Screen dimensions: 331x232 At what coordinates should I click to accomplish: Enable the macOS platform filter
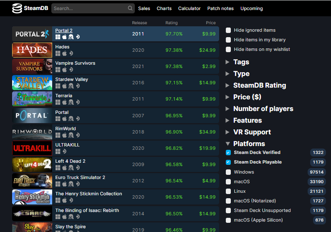[228, 182]
